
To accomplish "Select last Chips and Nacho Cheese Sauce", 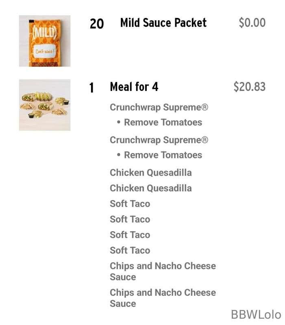I will [163, 298].
